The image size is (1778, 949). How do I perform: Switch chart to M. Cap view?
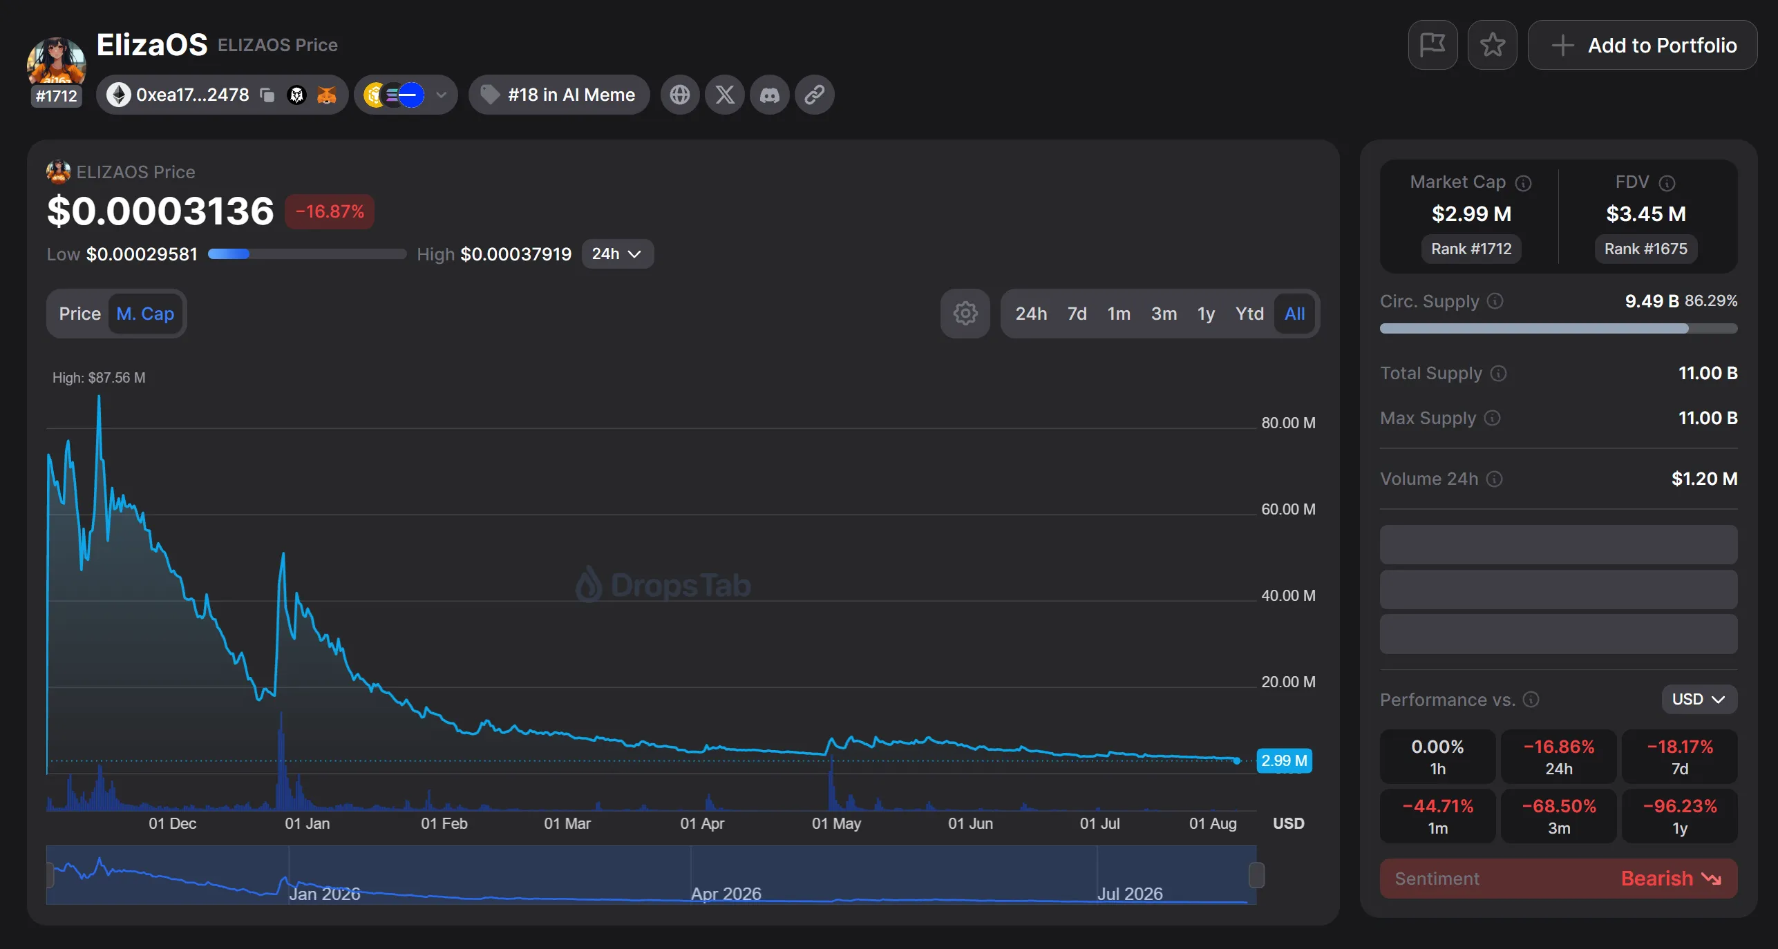pyautogui.click(x=145, y=314)
